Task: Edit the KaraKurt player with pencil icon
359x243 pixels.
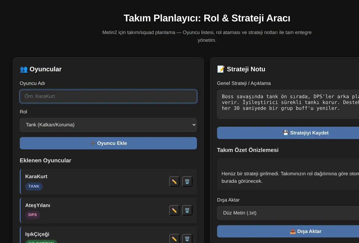Action: pyautogui.click(x=174, y=182)
